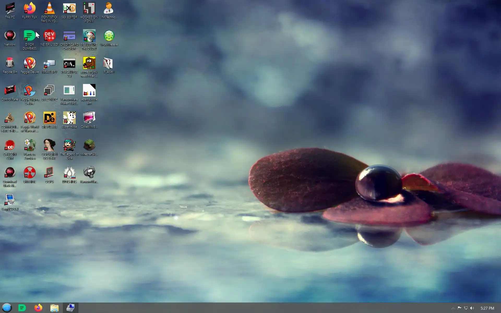Select the This PC desktop icon
The width and height of the screenshot is (501, 313).
(x=10, y=9)
